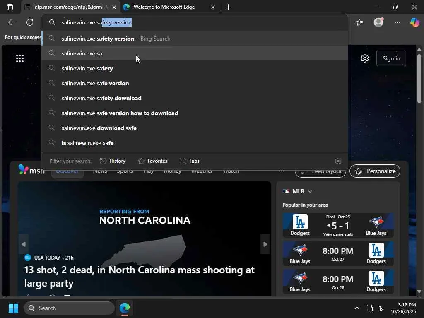424x318 pixels.
Task: Show next news story arrow
Action: pyautogui.click(x=265, y=244)
